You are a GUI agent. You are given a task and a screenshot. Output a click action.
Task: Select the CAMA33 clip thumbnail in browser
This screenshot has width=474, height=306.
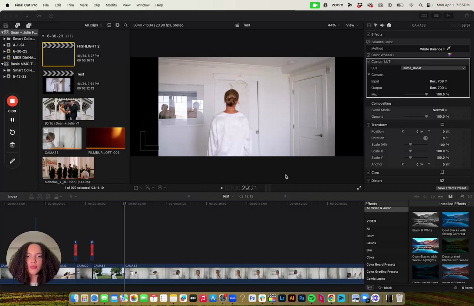(62, 138)
